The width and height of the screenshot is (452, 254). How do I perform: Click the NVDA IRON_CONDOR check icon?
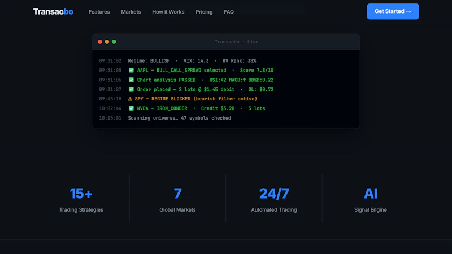[x=131, y=108]
